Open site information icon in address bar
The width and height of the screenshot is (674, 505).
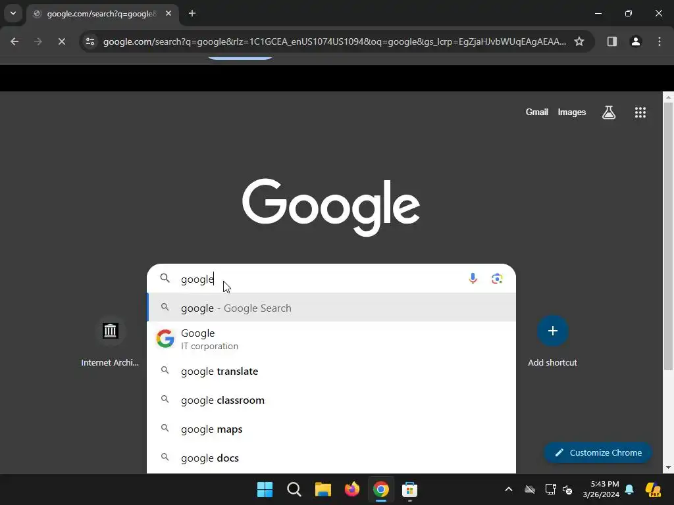click(90, 41)
